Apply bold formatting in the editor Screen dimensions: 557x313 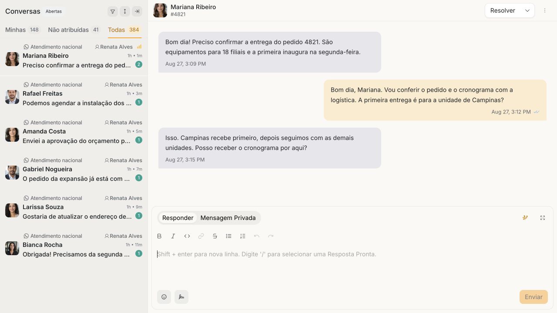[x=159, y=236]
